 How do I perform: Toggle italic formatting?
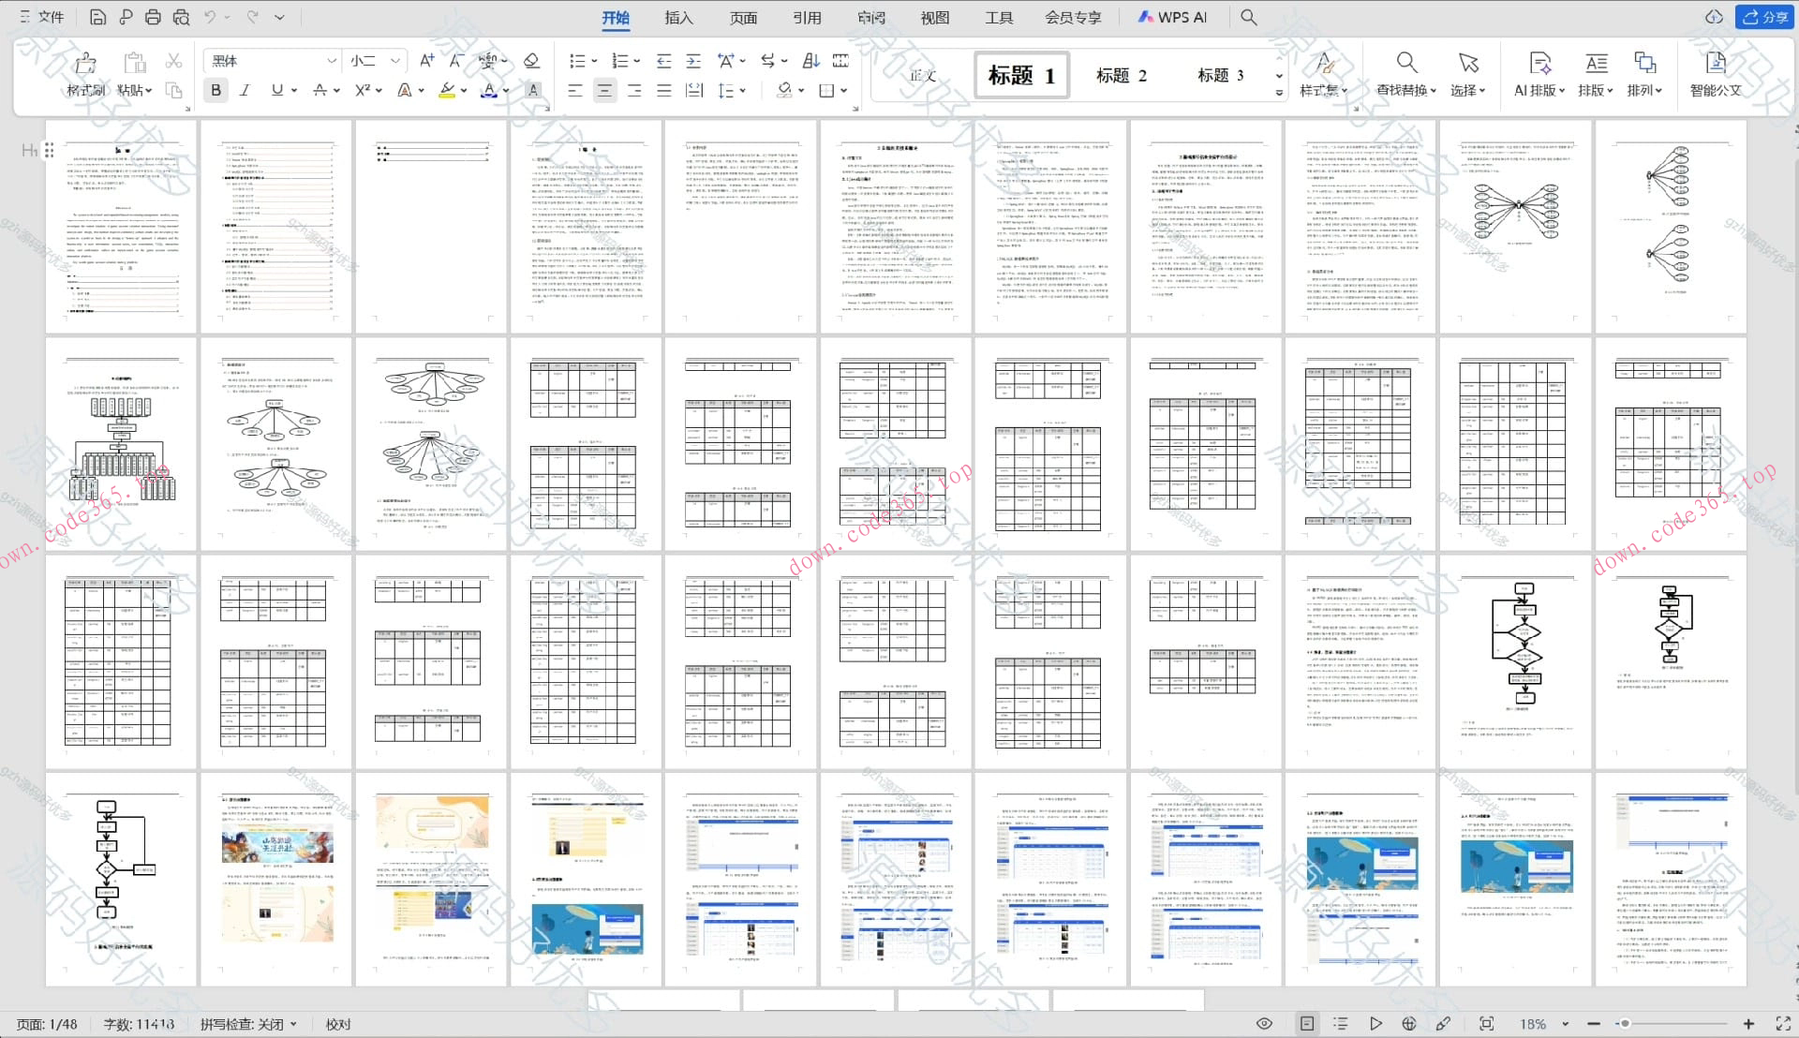(245, 90)
